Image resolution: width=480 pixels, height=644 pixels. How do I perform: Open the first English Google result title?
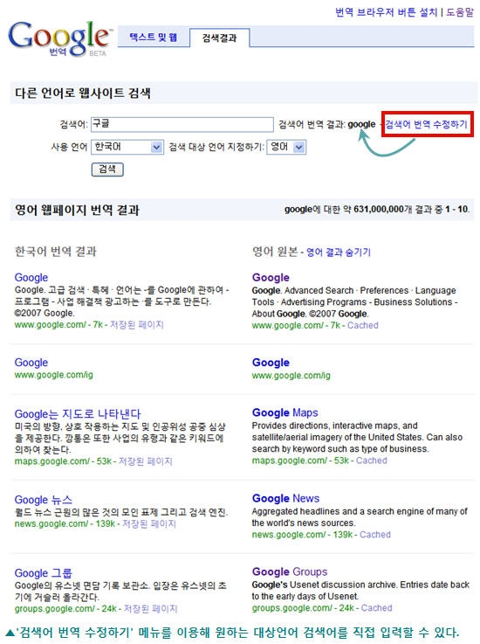[271, 278]
